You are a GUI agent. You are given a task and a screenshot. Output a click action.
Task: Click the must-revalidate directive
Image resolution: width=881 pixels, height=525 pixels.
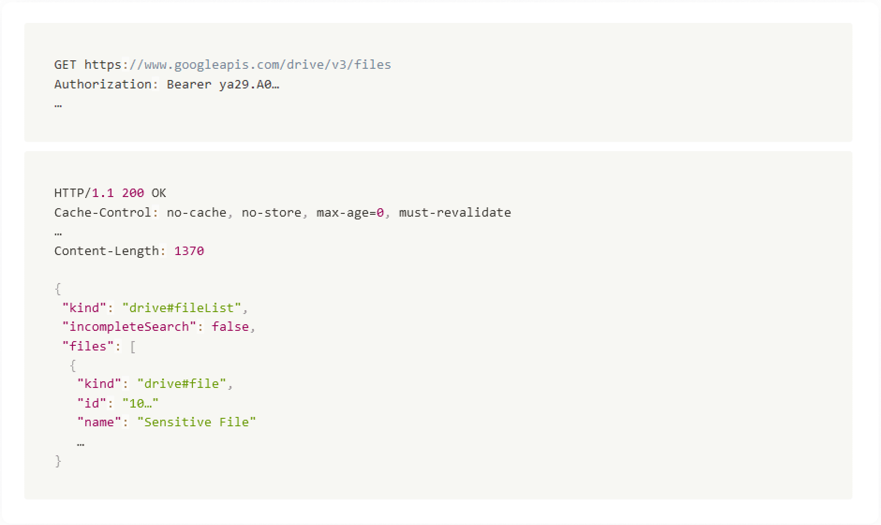(x=455, y=212)
